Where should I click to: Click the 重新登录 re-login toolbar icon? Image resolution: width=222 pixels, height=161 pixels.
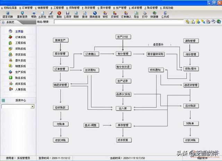[x=22, y=13]
